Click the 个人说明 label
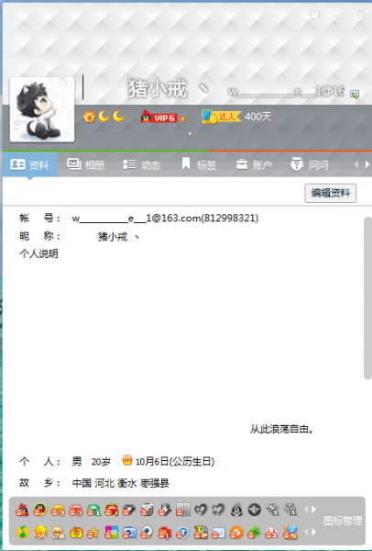Viewport: 372px width, 551px height. pyautogui.click(x=38, y=253)
